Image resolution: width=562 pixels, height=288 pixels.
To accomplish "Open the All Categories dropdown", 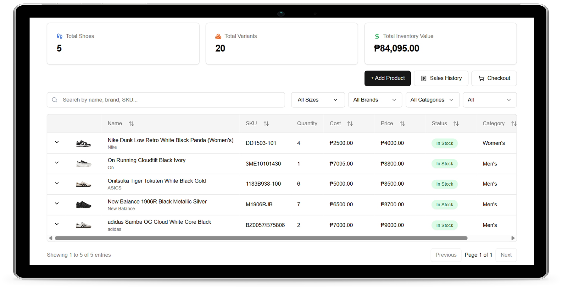I will (432, 100).
